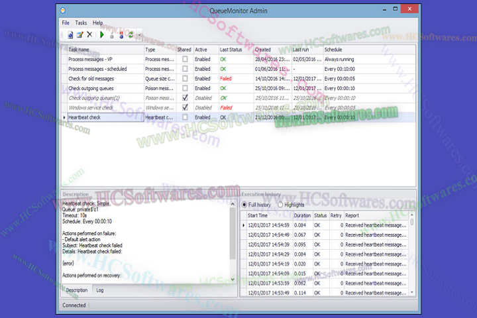Click the Heartbeat check task name cell

click(105, 117)
